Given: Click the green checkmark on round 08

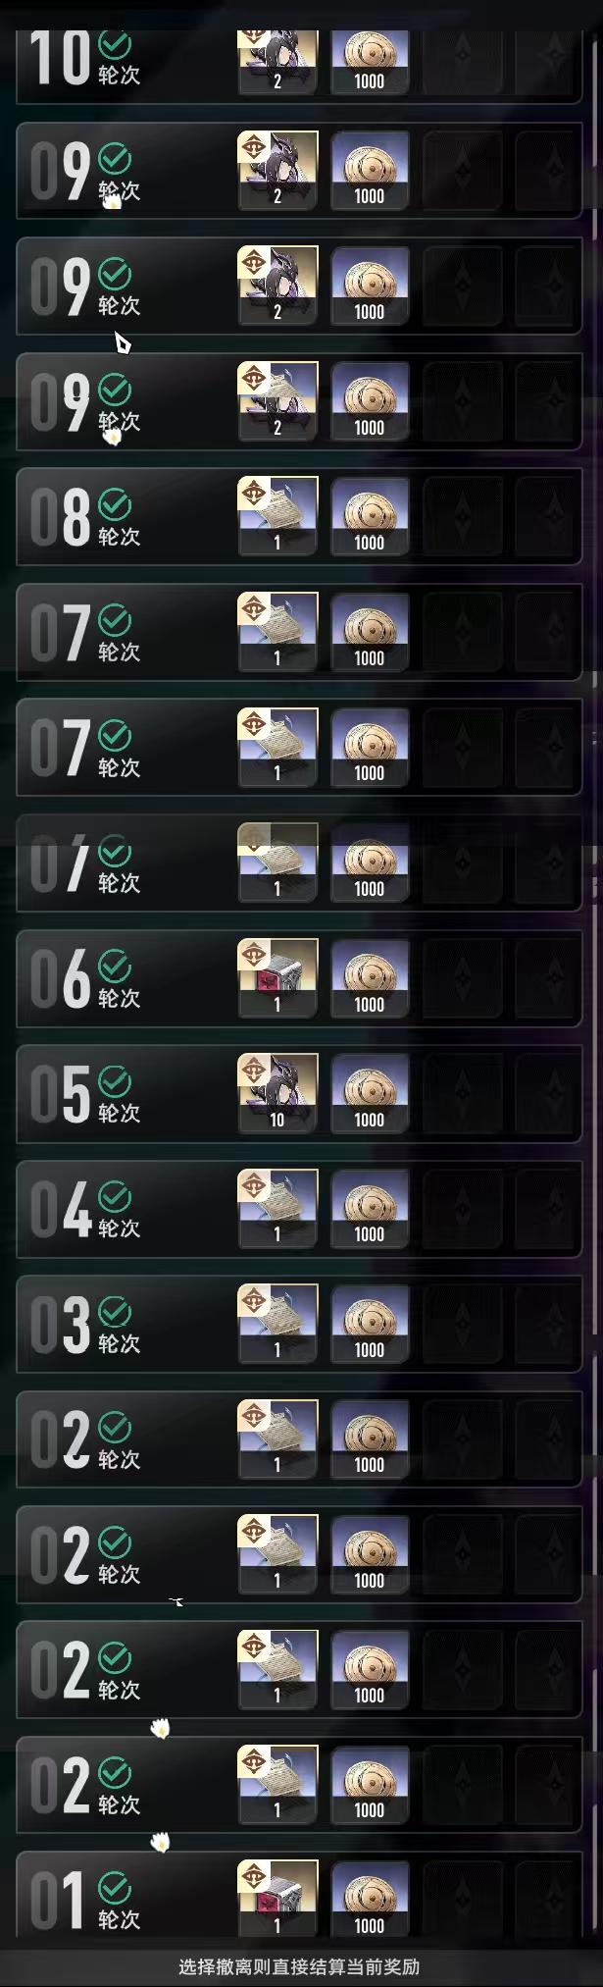Looking at the screenshot, I should 115,504.
